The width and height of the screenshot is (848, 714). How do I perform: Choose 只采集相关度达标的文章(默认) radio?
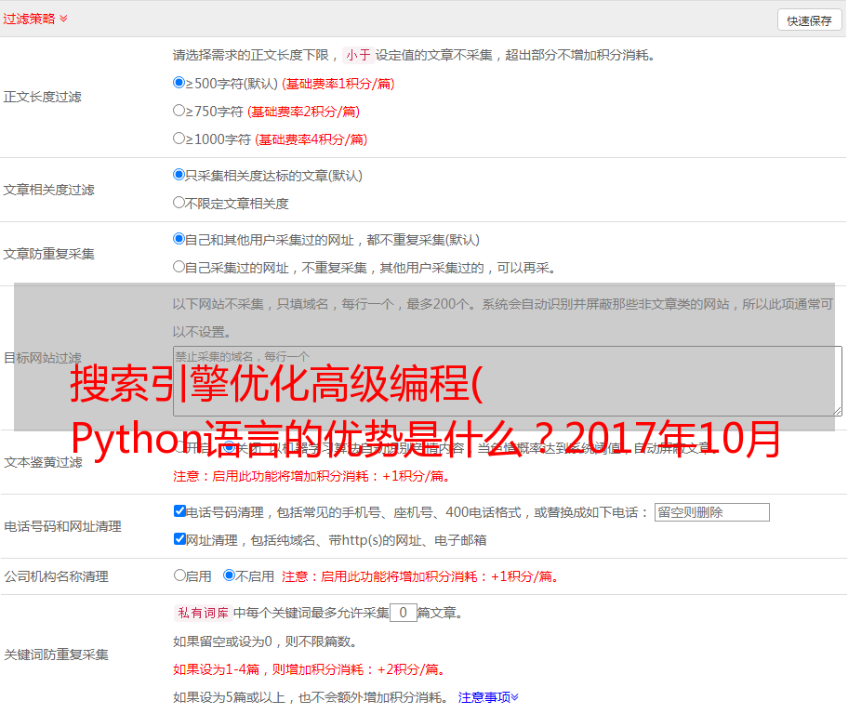(179, 175)
